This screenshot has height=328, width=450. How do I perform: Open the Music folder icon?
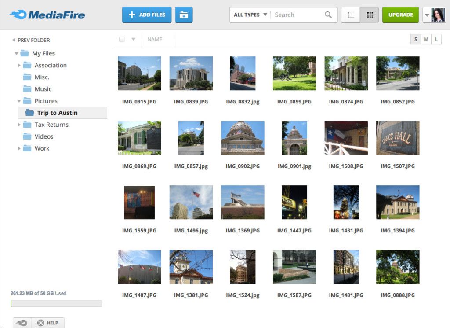pos(27,89)
